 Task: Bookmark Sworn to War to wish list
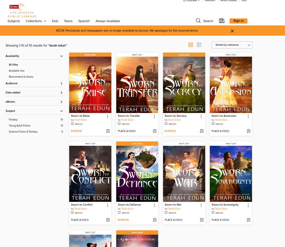tap(202, 220)
